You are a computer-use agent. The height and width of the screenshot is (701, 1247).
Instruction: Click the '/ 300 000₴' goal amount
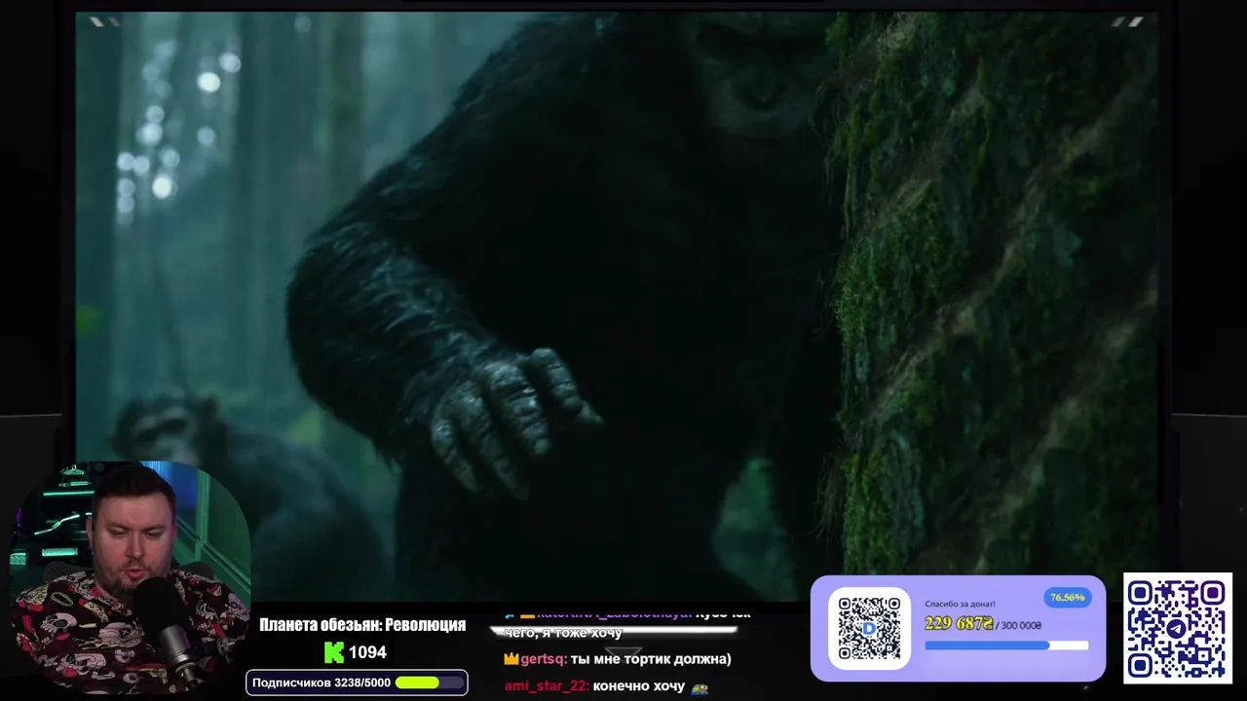pyautogui.click(x=1018, y=625)
